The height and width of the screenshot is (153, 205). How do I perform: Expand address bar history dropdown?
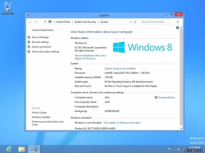(x=131, y=22)
